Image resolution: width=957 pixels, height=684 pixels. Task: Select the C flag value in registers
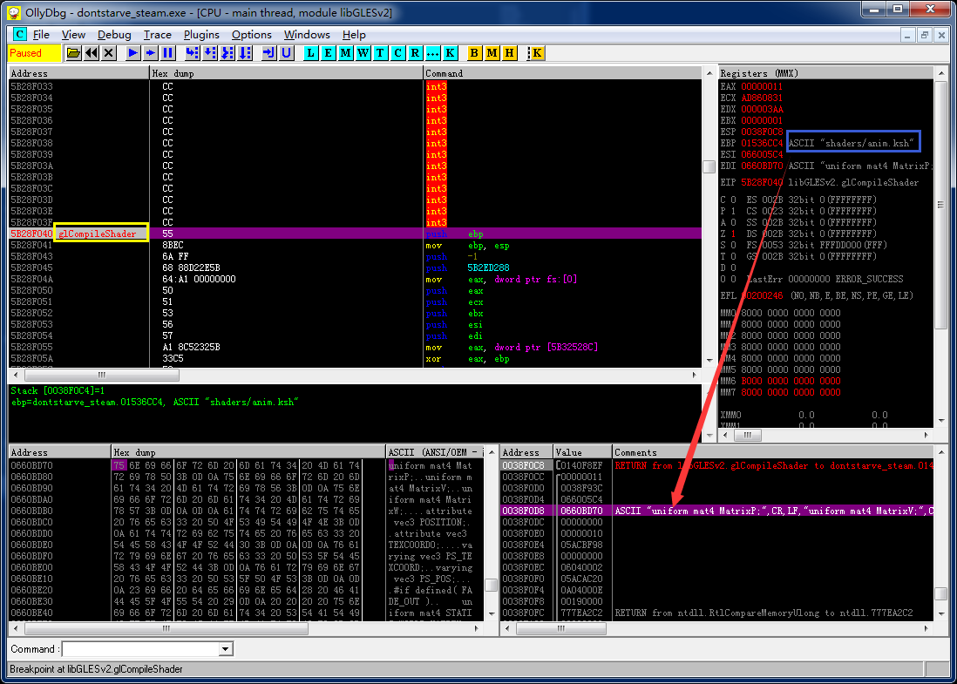(733, 200)
